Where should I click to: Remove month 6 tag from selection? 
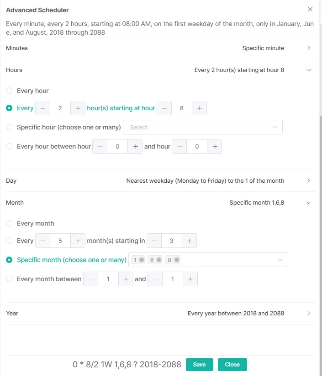(159, 259)
